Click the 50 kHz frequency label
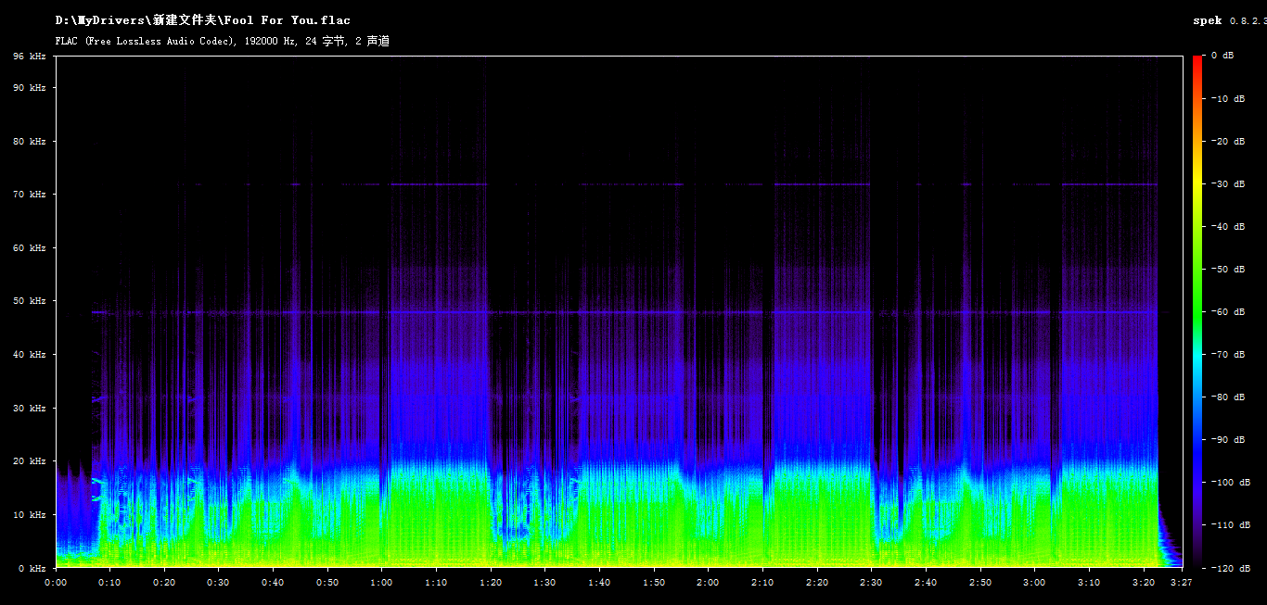This screenshot has height=605, width=1267. (30, 301)
